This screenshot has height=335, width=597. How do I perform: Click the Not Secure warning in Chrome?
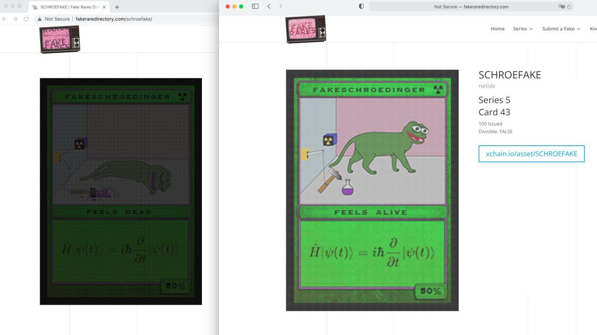click(x=53, y=19)
